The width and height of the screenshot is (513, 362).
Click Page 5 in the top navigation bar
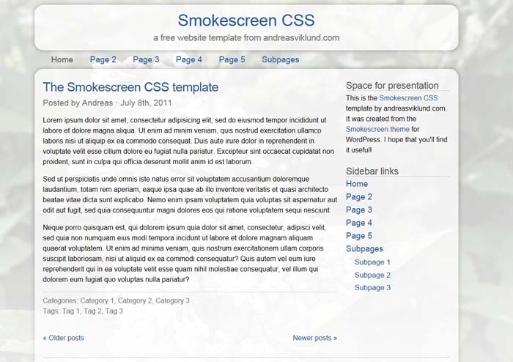pyautogui.click(x=232, y=59)
